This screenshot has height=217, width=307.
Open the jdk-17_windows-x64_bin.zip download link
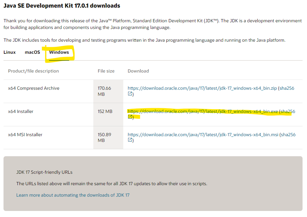pos(202,88)
